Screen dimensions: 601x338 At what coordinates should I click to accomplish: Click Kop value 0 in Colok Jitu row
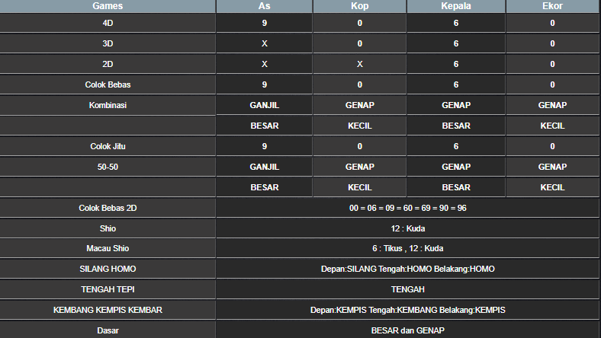(x=359, y=146)
